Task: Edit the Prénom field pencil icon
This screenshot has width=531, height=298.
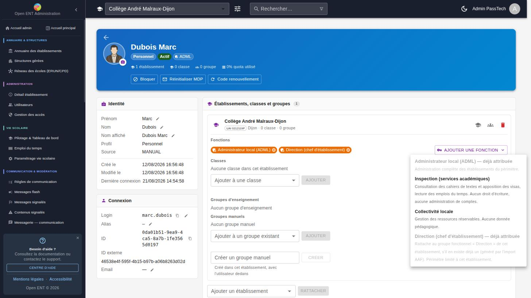Action: pyautogui.click(x=158, y=119)
